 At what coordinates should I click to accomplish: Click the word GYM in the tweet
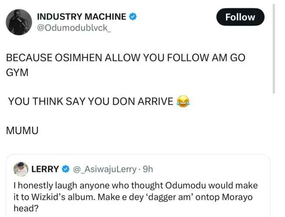click(x=17, y=72)
